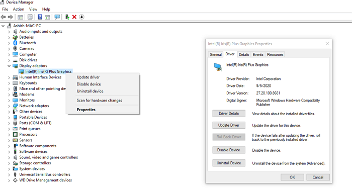
Task: Expand the Human Interface Devices node
Action: (9, 77)
